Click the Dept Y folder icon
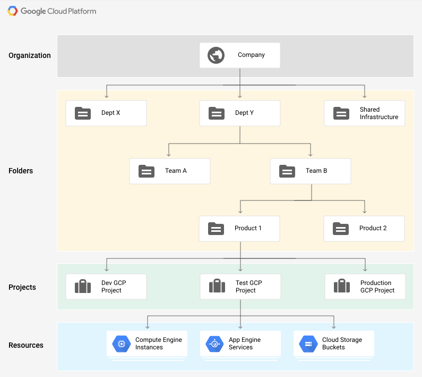 [217, 113]
